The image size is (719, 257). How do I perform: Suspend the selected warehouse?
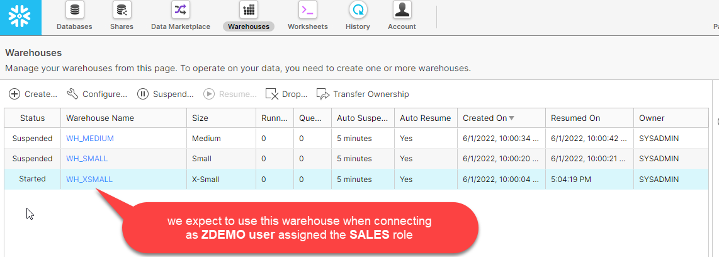tap(166, 94)
